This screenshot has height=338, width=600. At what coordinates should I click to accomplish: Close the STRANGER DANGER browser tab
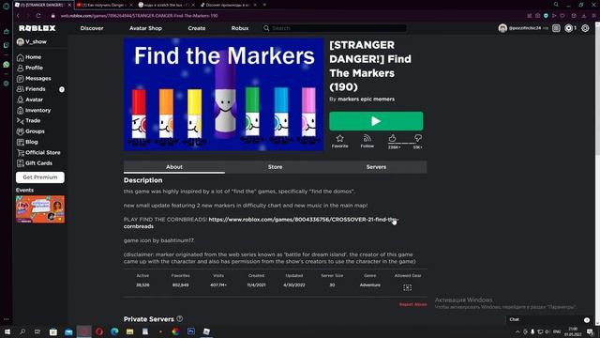69,5
